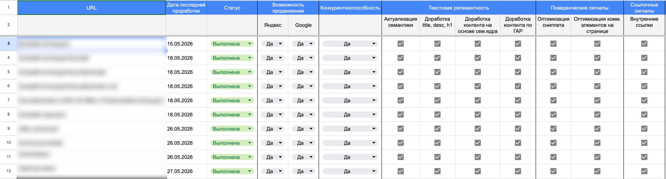This screenshot has height=179, width=666.
Task: Expand Яндекс dropdown in row 5
Action: [273, 72]
